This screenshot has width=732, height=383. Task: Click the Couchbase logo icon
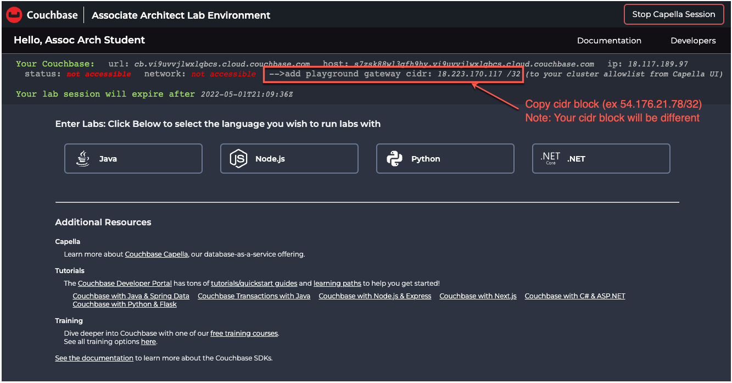coord(14,15)
